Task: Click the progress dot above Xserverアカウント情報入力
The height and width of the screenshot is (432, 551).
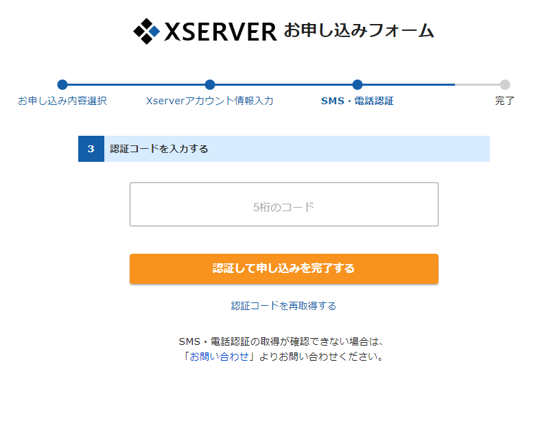Action: (210, 84)
